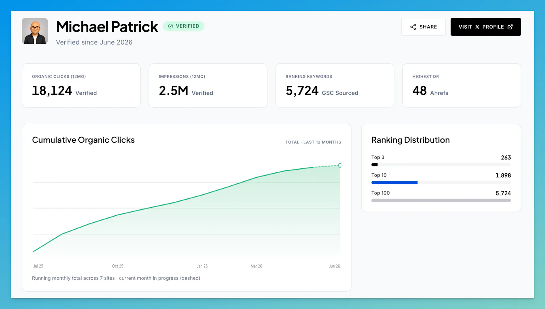Click the Top 100 progress bar

point(441,200)
